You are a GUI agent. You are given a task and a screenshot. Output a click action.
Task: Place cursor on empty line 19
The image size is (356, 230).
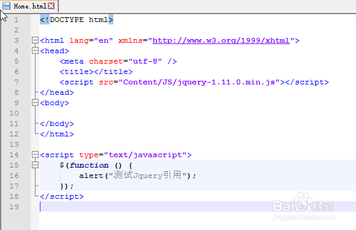pos(197,207)
